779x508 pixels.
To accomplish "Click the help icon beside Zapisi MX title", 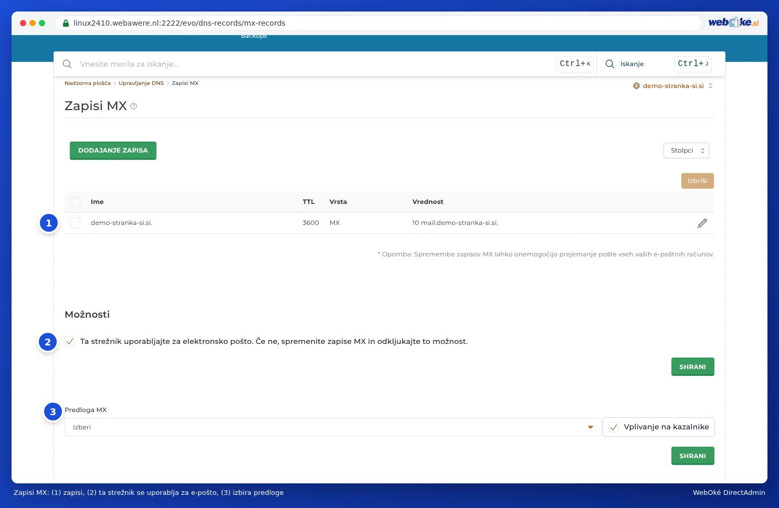I will (133, 106).
